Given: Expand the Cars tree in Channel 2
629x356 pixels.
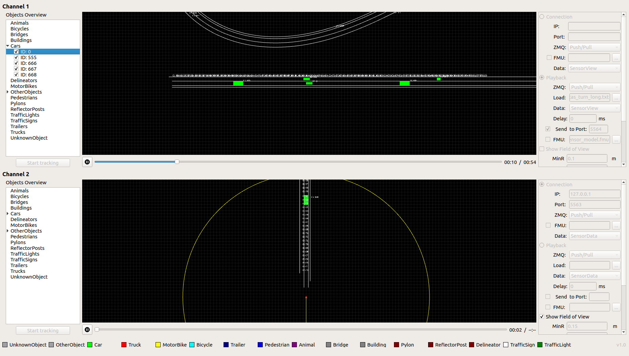Looking at the screenshot, I should click(x=8, y=214).
